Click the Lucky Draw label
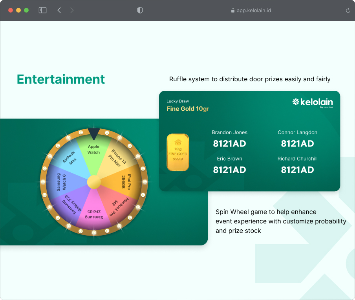 (178, 101)
